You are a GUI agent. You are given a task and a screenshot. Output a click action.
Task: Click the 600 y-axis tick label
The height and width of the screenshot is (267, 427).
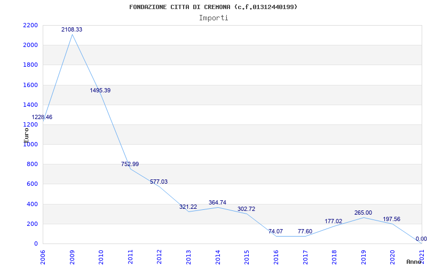click(32, 184)
